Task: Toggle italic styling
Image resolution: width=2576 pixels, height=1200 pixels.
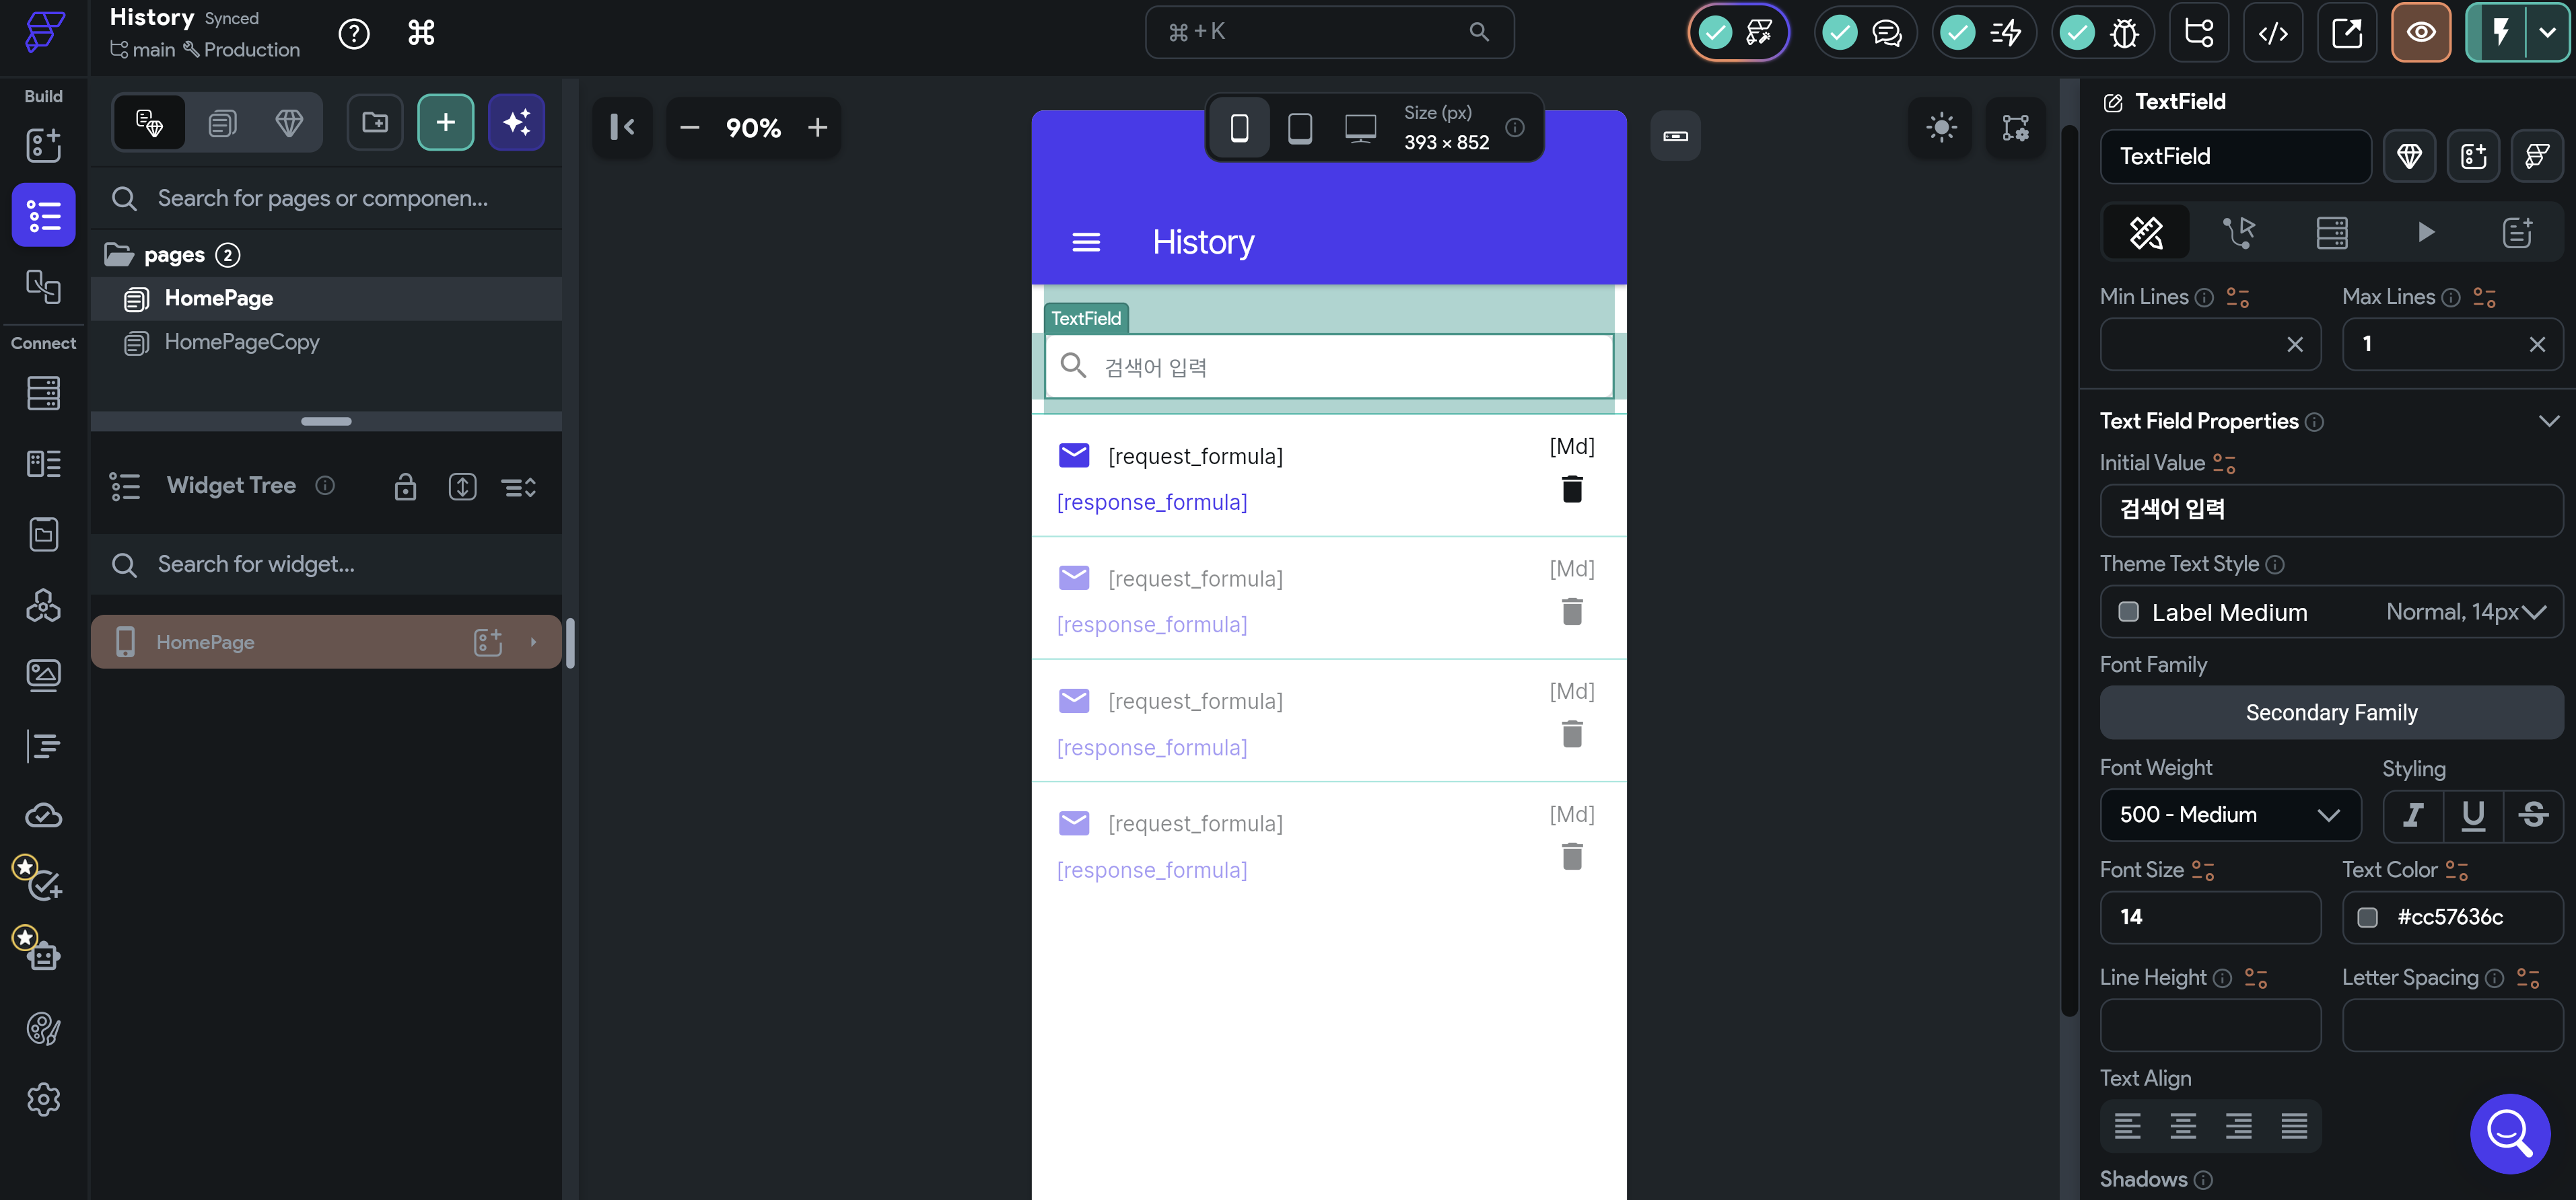Action: (2413, 815)
